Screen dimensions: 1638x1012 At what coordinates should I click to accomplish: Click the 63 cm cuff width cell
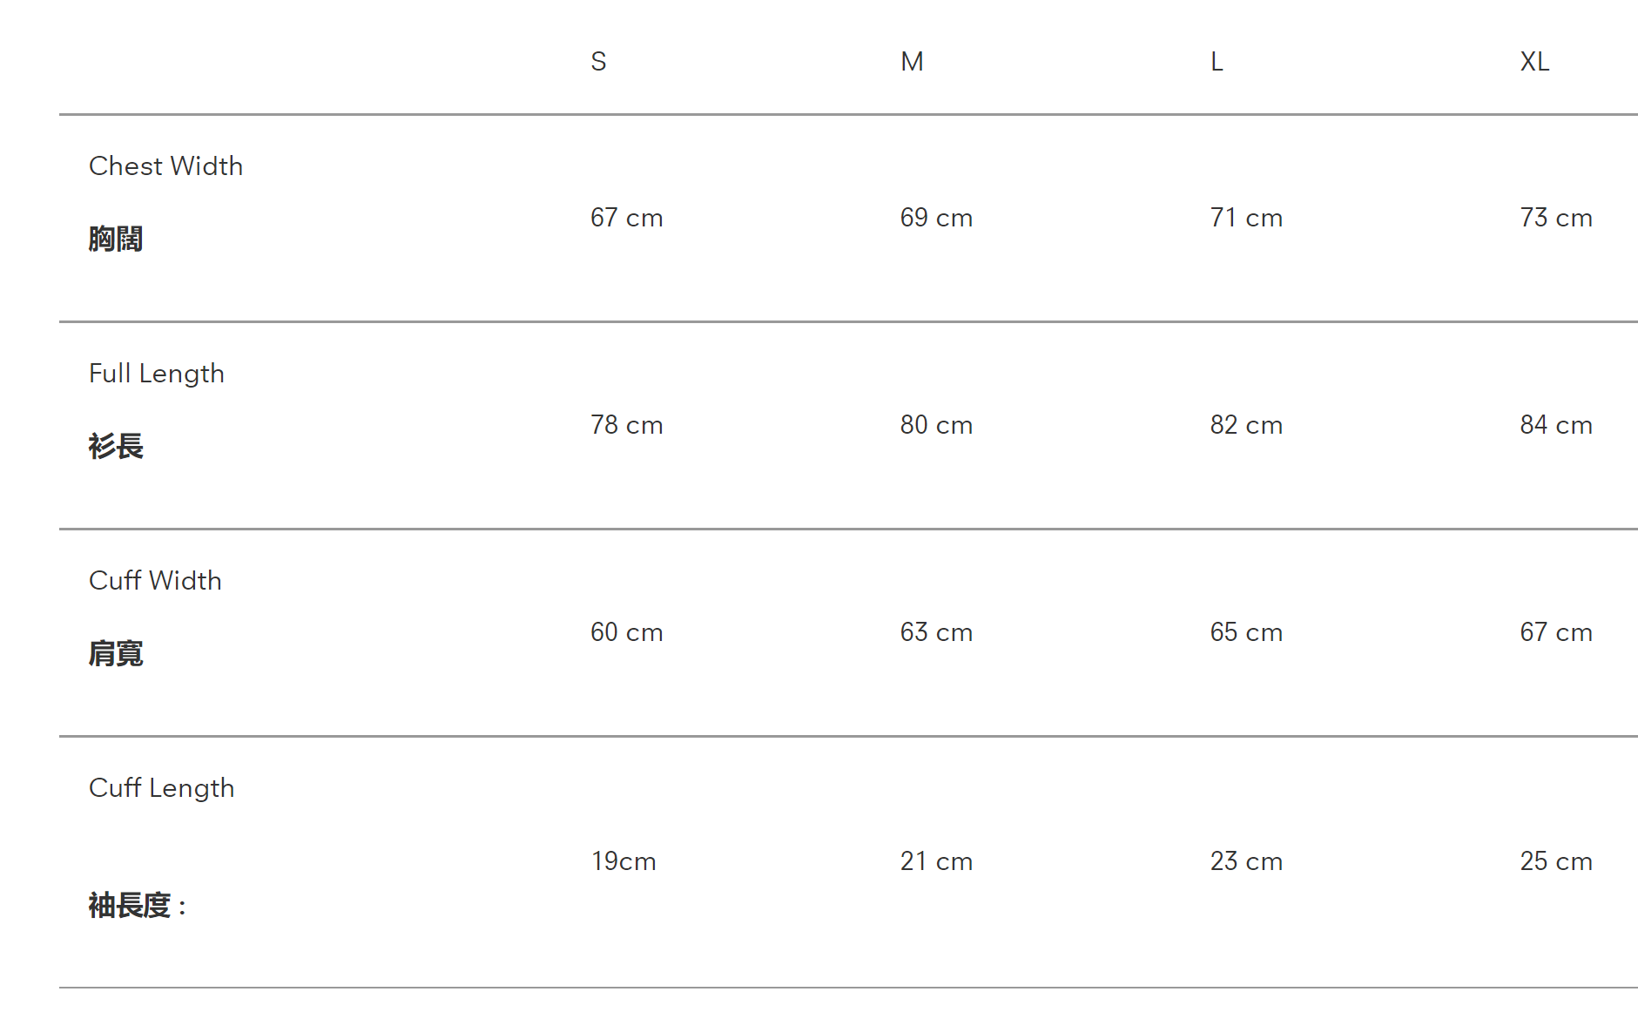tap(936, 632)
